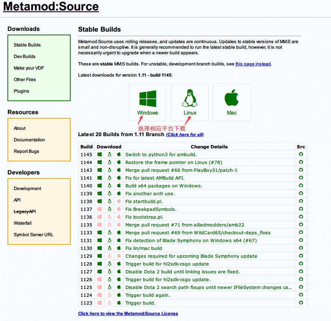Viewport: 331px width, 321px height.
Task: Open 'Switch to python3 for ambuild' change
Action: (161, 154)
